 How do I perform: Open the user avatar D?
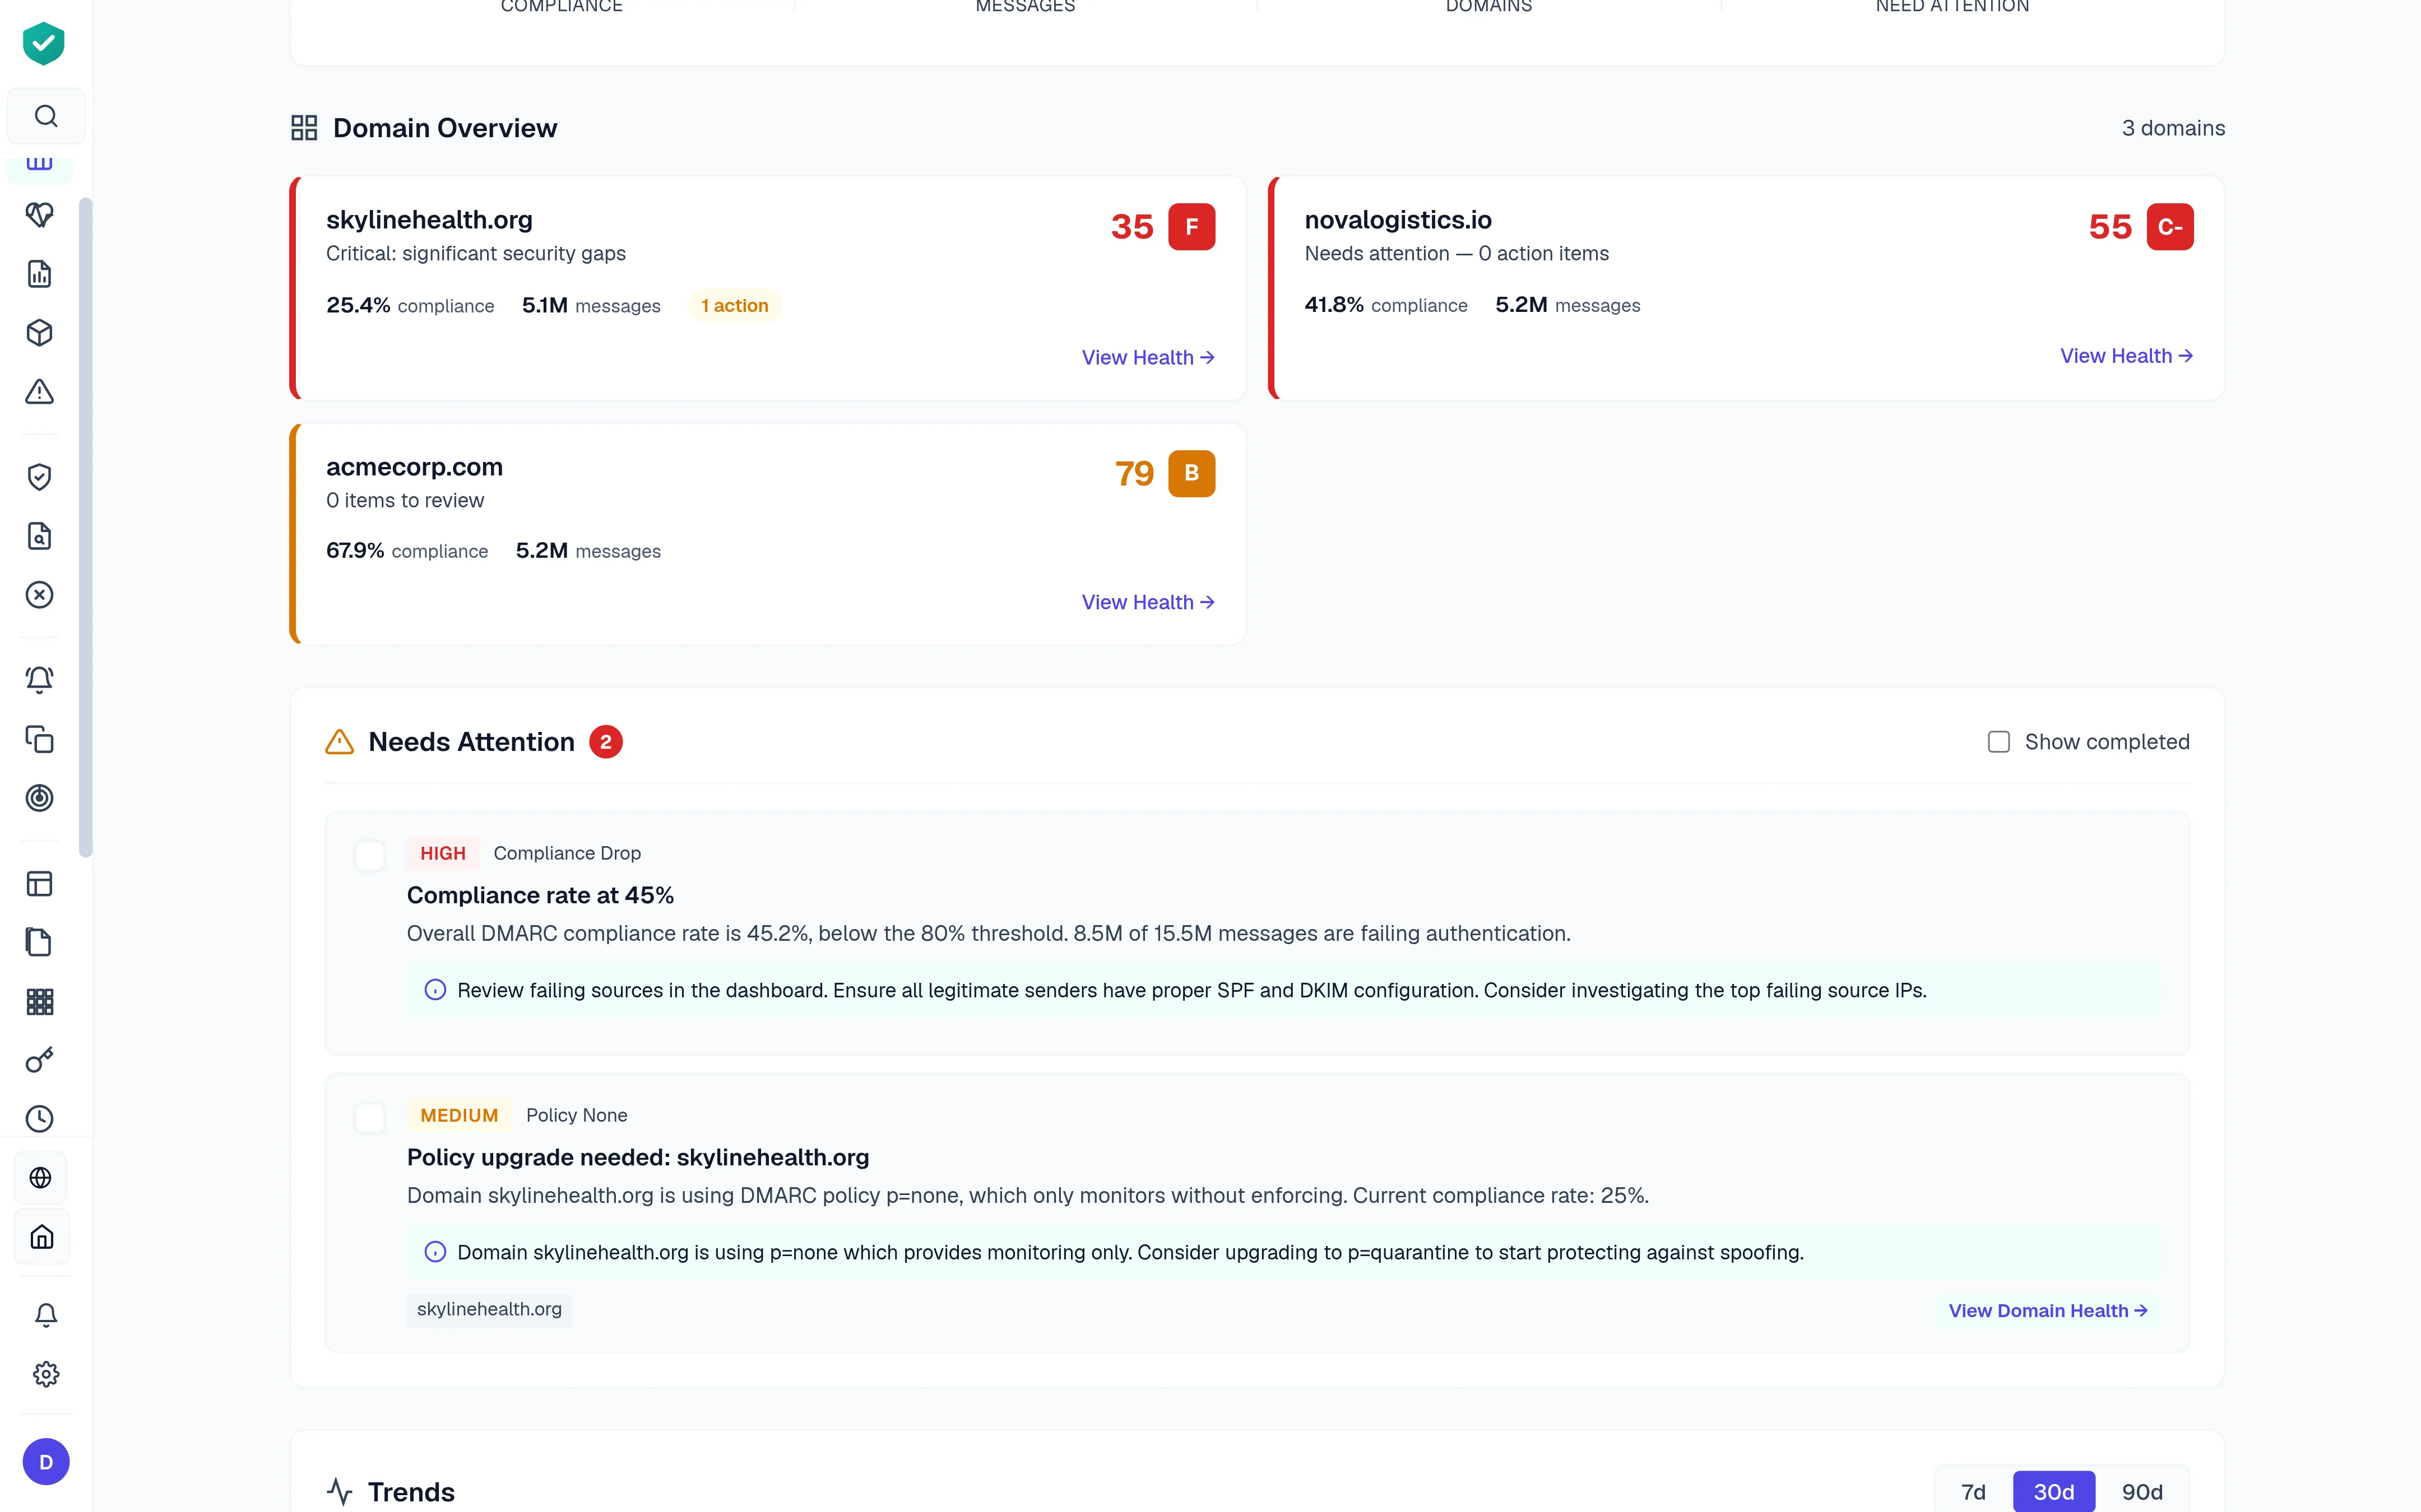(46, 1462)
